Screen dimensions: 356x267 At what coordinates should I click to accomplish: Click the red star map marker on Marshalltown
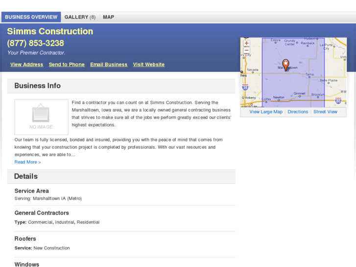pos(285,65)
